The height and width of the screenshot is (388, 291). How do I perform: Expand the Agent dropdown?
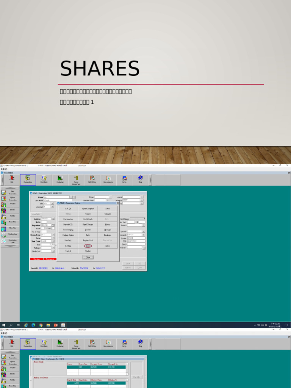coord(142,197)
